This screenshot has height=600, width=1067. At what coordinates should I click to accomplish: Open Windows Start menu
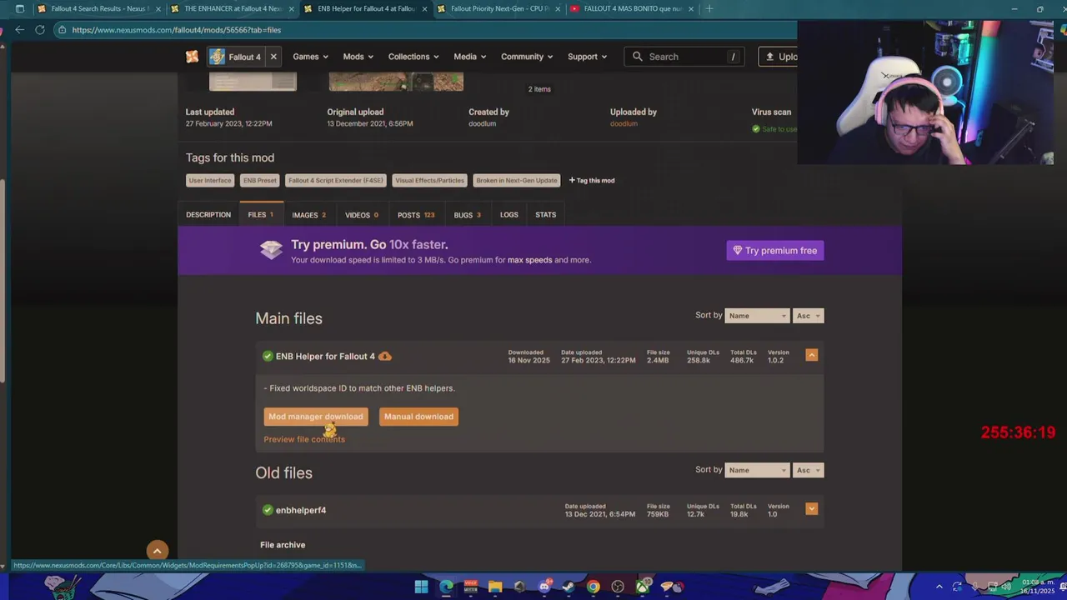tap(422, 587)
